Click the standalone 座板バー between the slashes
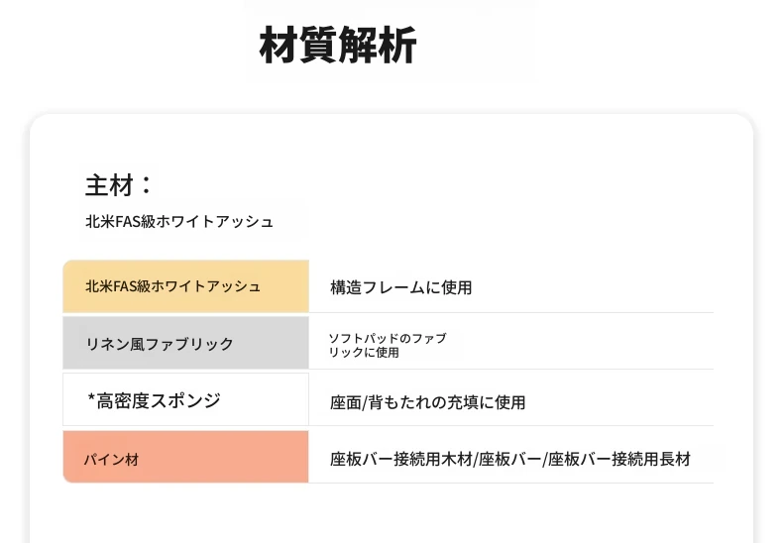Viewport: 783px width, 543px height. [509, 460]
